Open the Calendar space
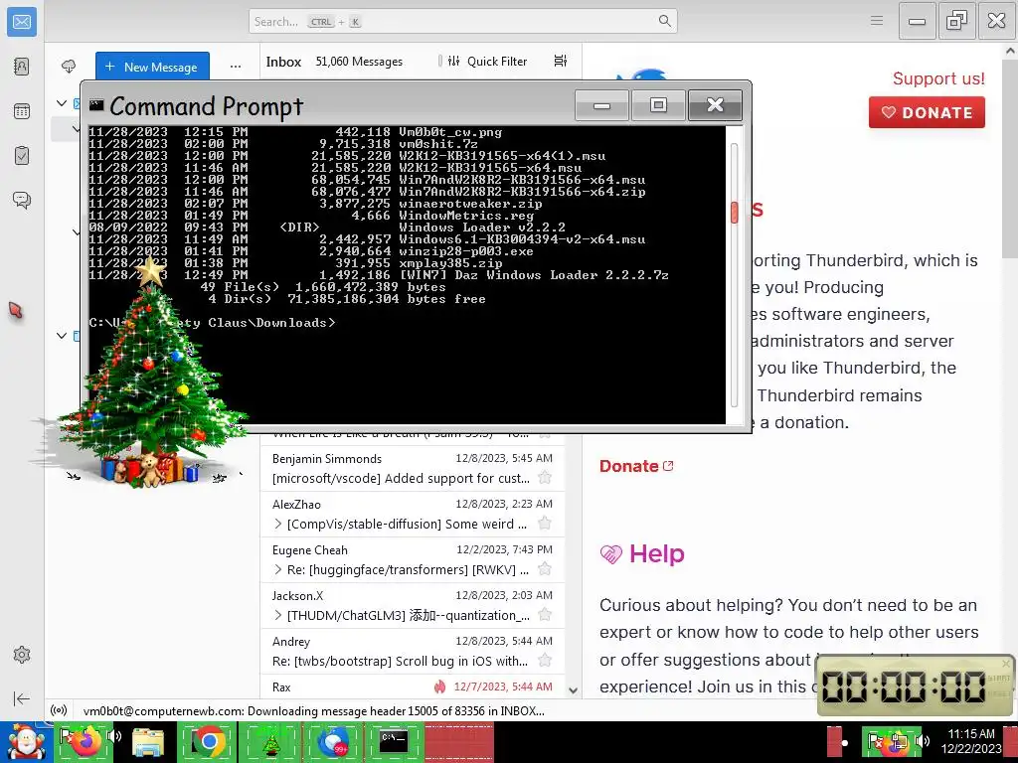1018x763 pixels. pos(22,111)
